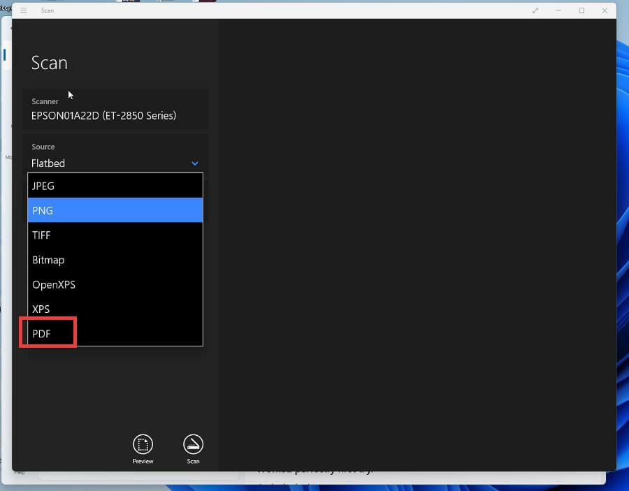Click the Scanner label

click(45, 101)
